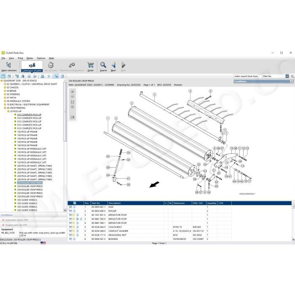Sort table by Quantity column header

[212, 203]
